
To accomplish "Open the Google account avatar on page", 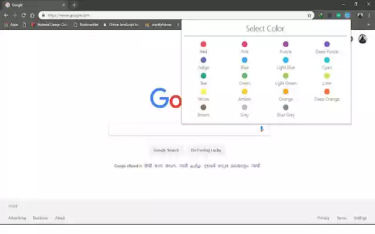I will tap(363, 39).
